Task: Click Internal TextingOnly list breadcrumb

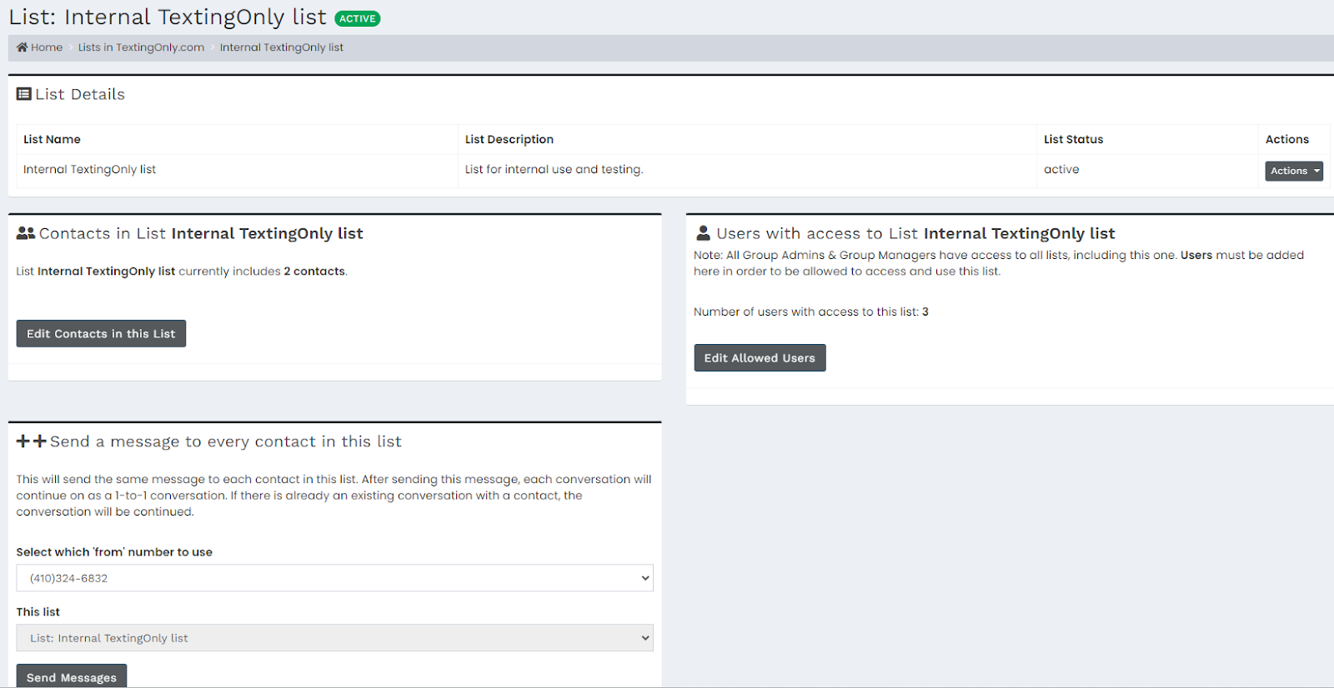Action: click(x=282, y=47)
